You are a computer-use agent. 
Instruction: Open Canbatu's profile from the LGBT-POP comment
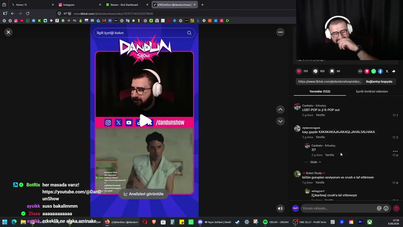[297, 107]
